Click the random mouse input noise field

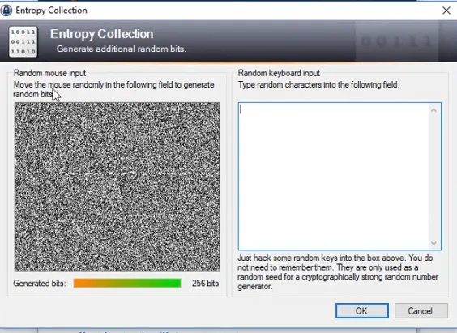(117, 186)
